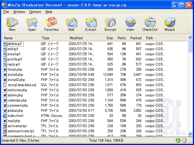Click the edit.gif file icon
Image resolution: width=194 pixels, height=145 pixels.
tap(5, 49)
